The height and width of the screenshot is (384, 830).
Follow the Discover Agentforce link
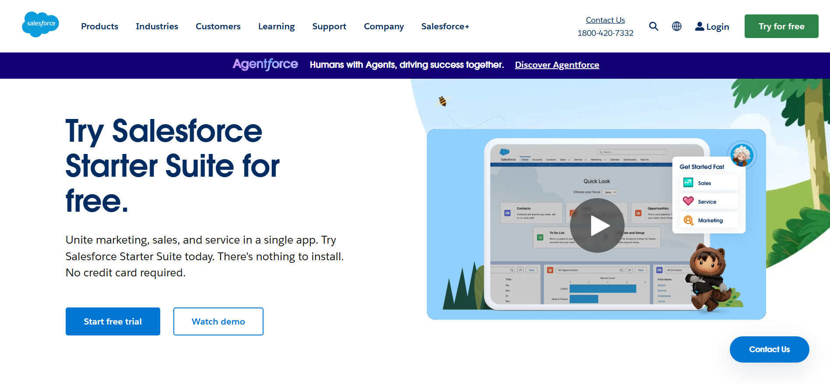[557, 65]
